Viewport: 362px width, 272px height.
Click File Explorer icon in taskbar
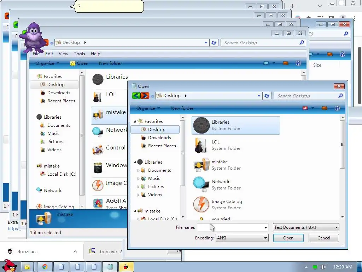[x=27, y=267]
